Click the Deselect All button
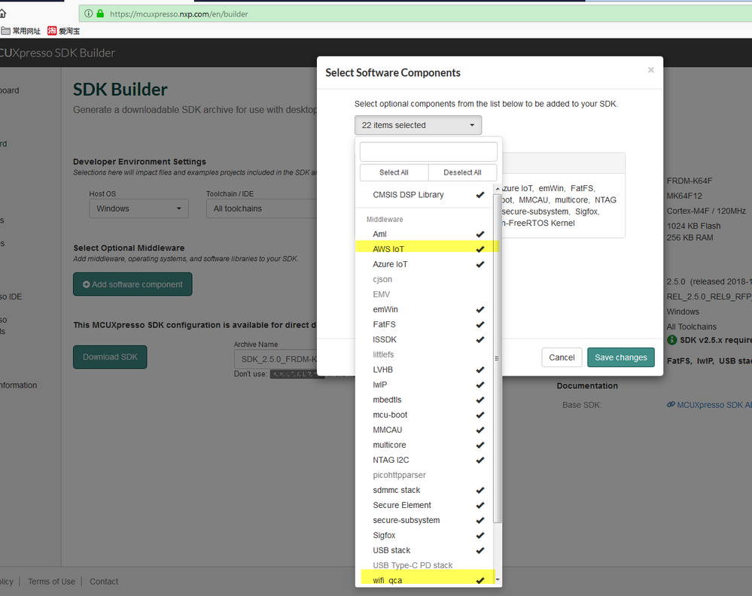The width and height of the screenshot is (752, 596). pyautogui.click(x=462, y=172)
